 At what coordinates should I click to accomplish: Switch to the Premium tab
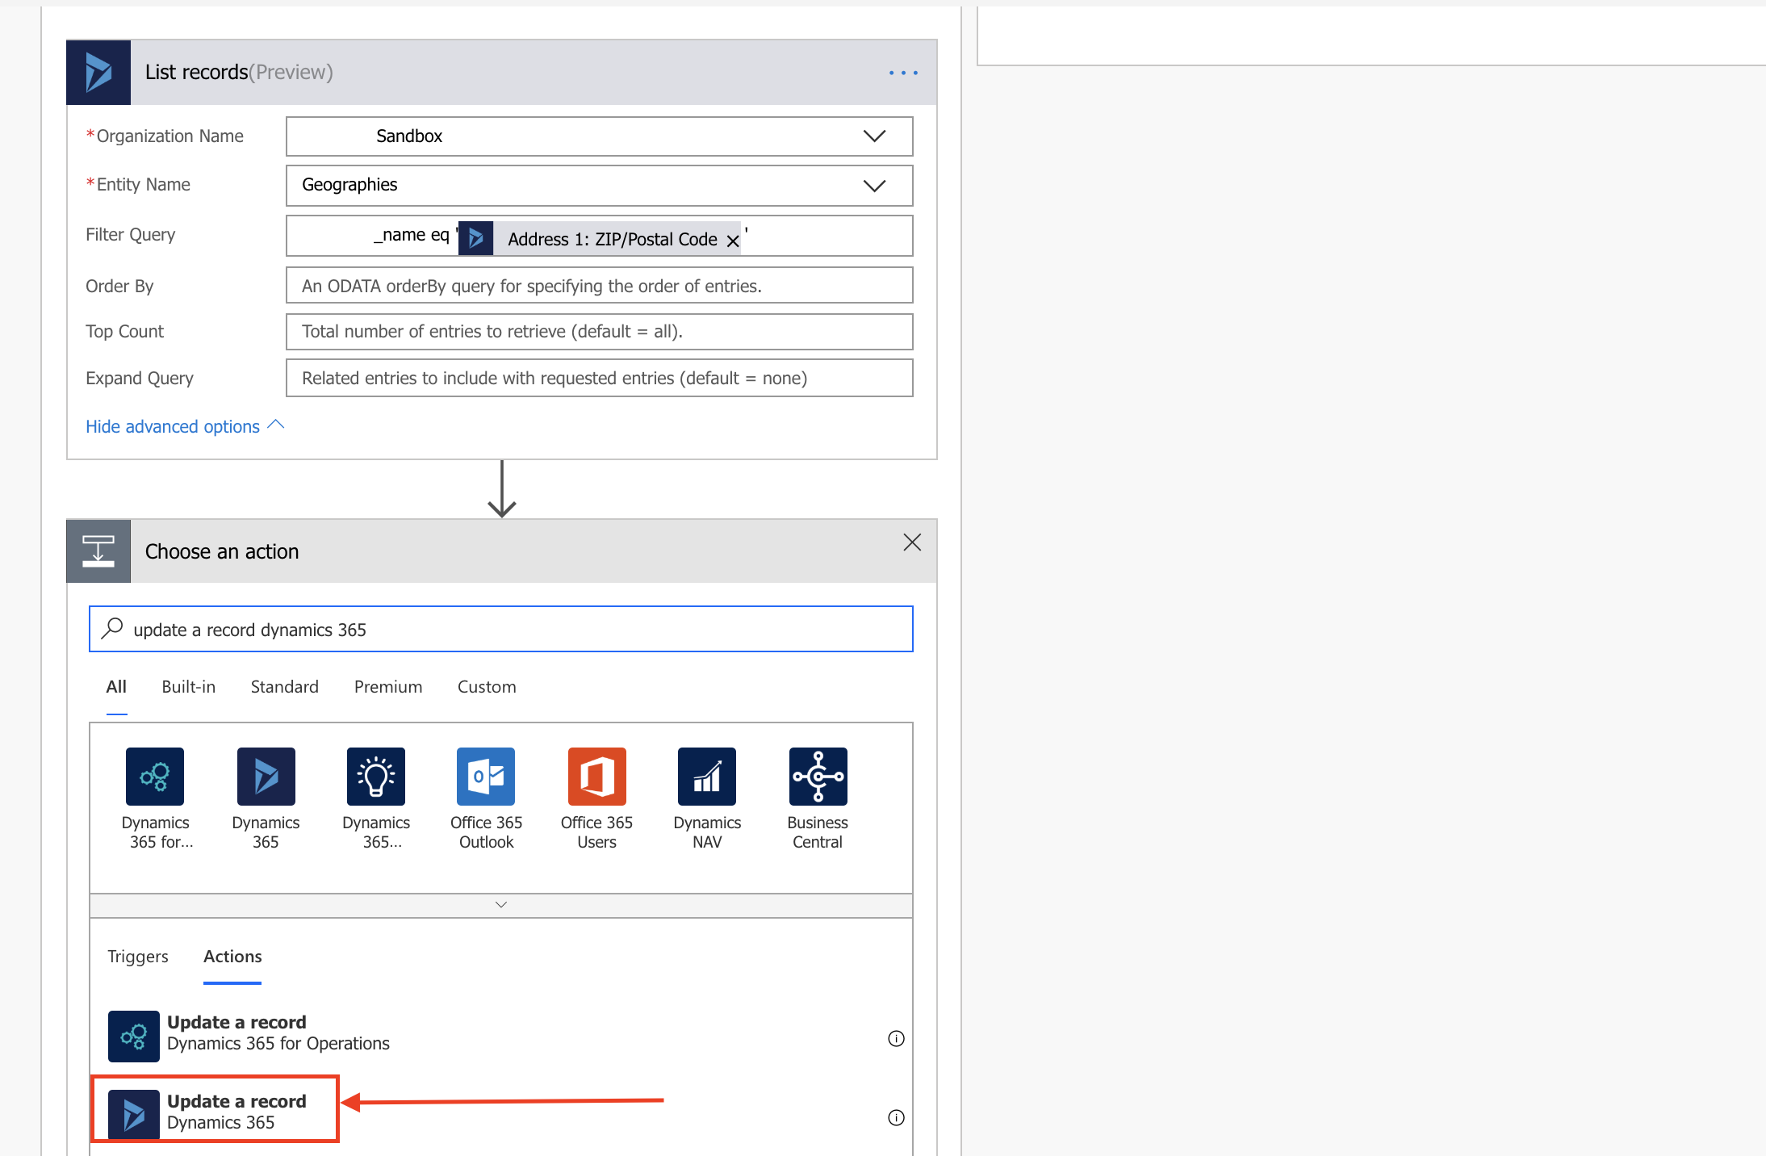coord(388,687)
